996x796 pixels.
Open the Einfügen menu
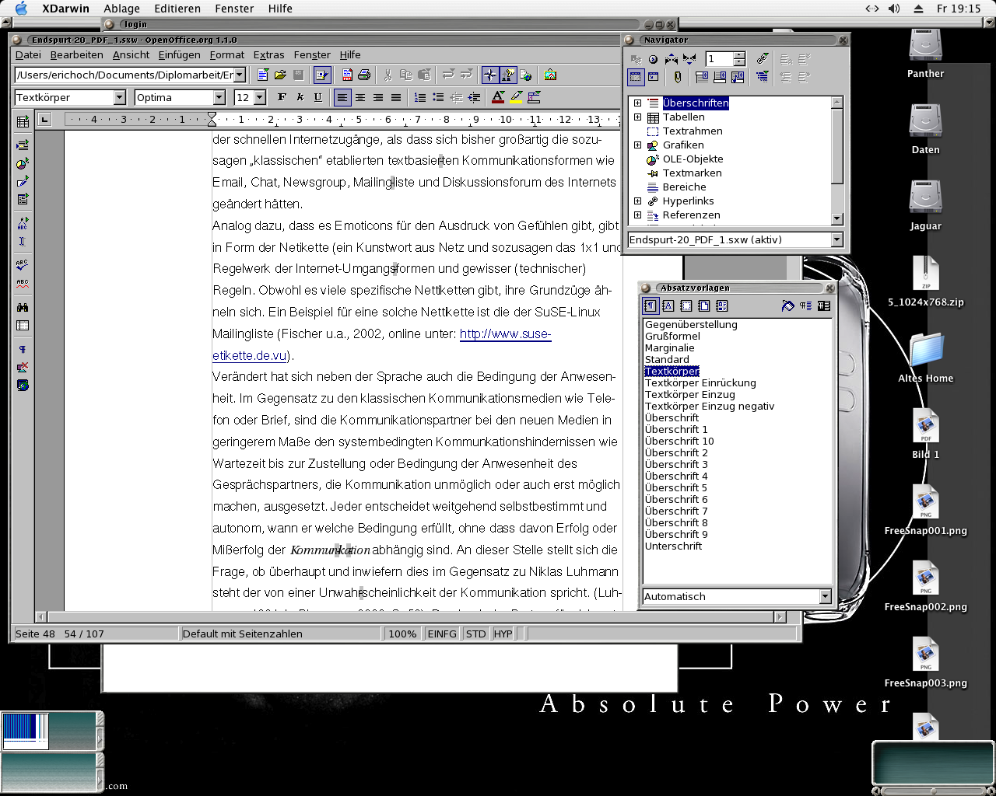click(179, 55)
